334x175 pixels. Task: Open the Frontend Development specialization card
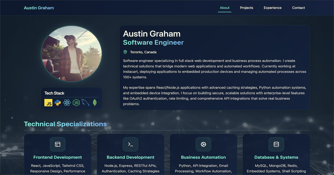click(58, 154)
